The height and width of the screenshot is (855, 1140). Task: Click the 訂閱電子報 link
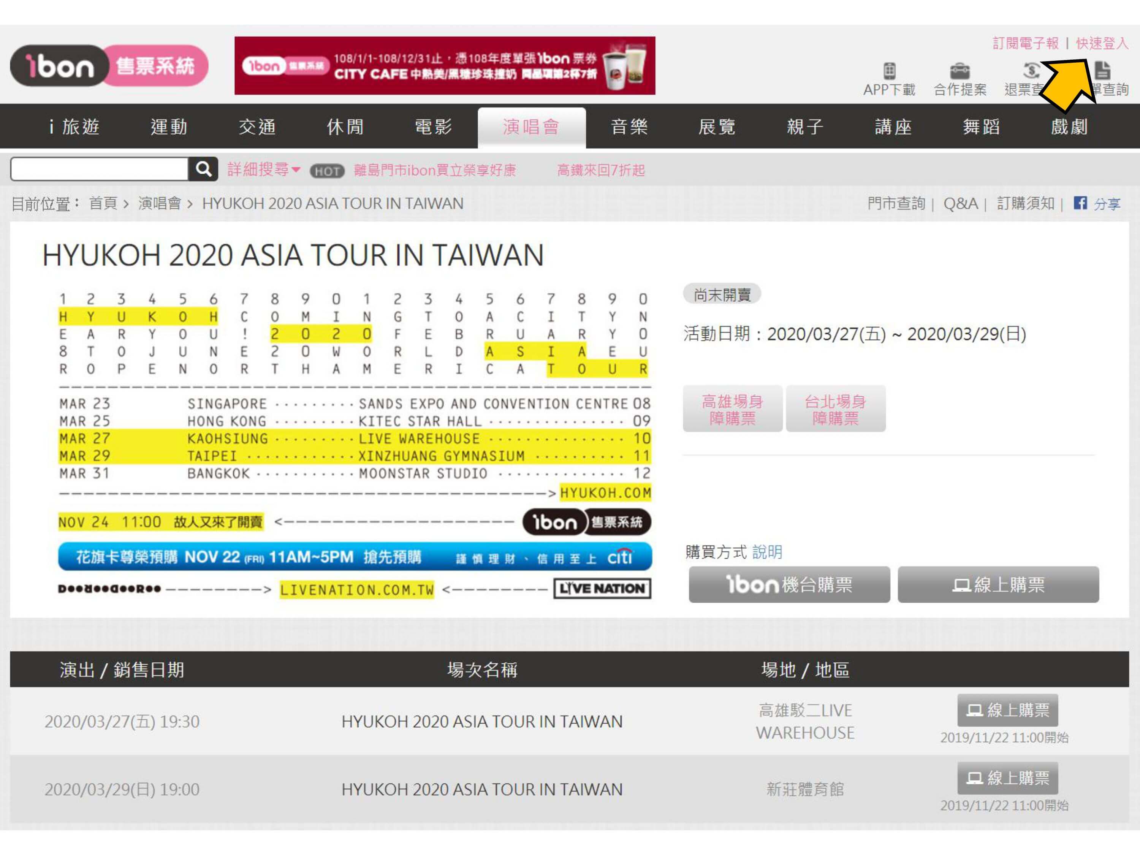(1025, 43)
